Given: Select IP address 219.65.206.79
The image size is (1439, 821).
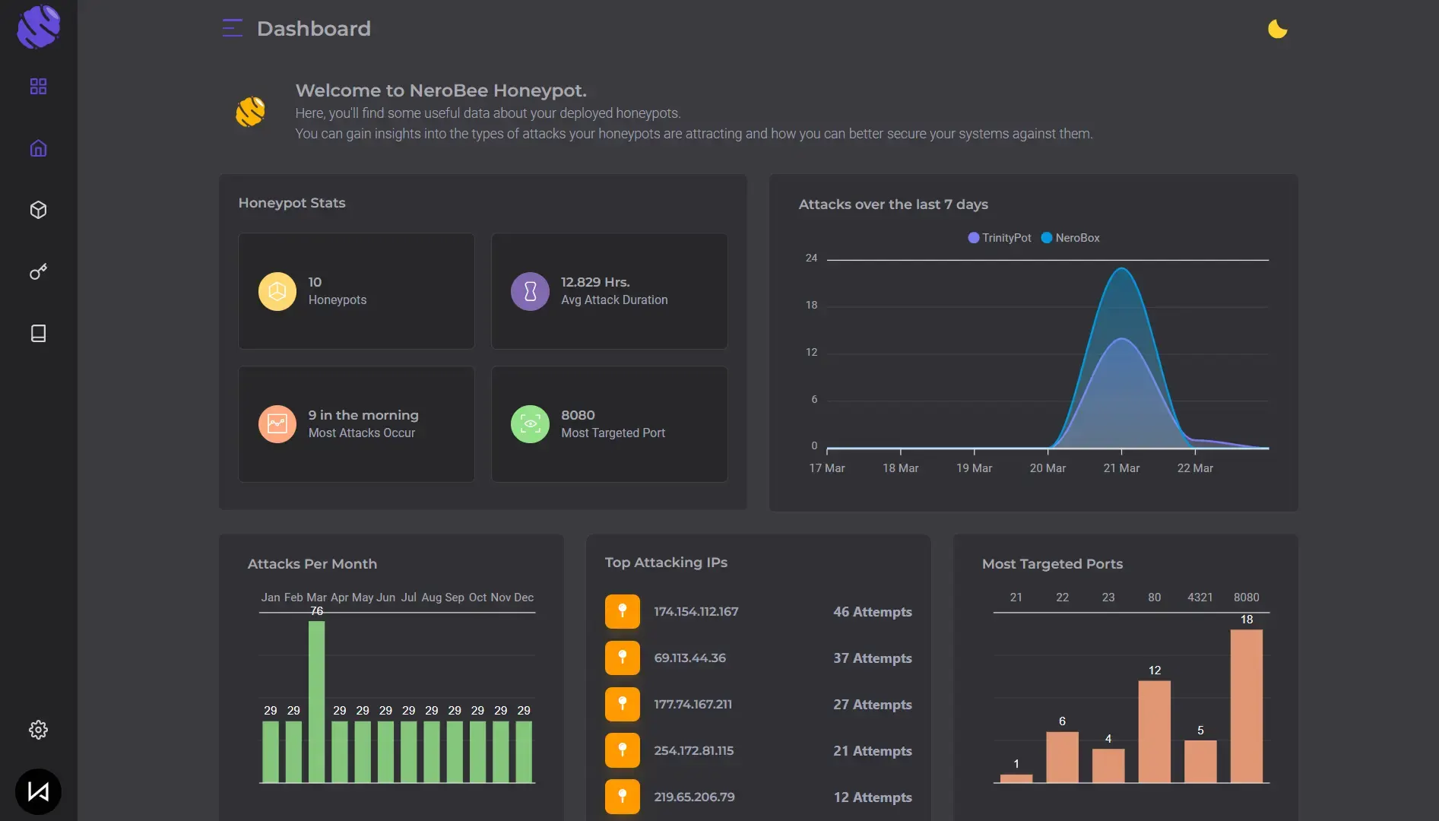Looking at the screenshot, I should click(x=695, y=797).
